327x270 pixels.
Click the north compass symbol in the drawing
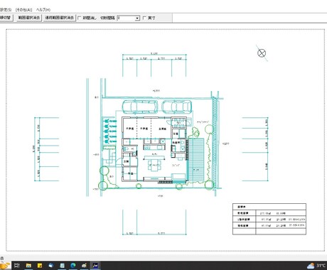[x=262, y=53]
